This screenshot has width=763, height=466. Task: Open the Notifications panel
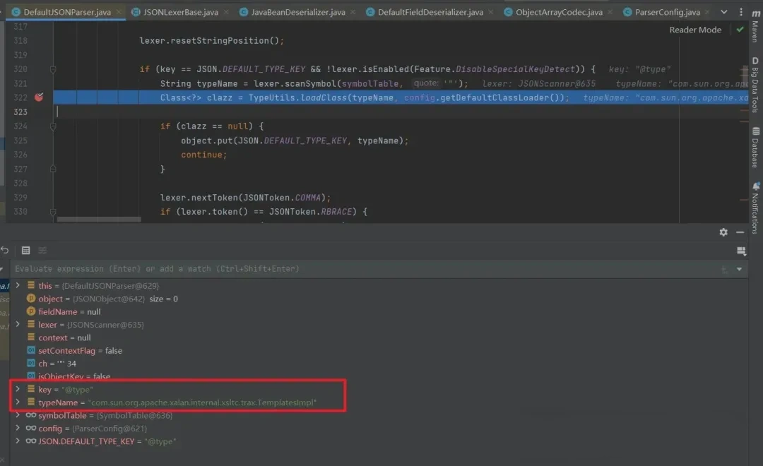[x=755, y=208]
